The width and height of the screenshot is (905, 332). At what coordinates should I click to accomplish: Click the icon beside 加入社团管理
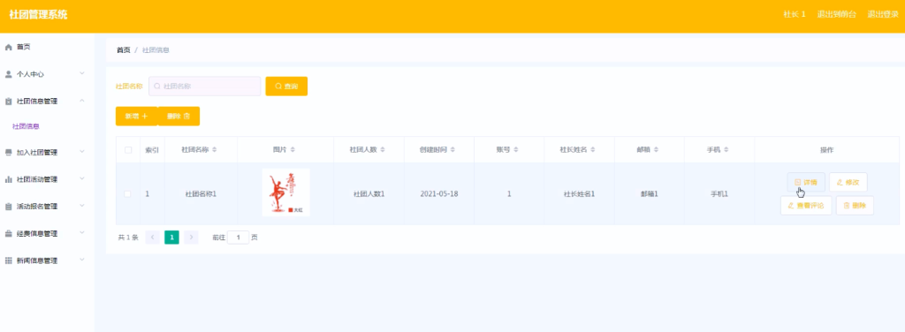click(x=9, y=153)
